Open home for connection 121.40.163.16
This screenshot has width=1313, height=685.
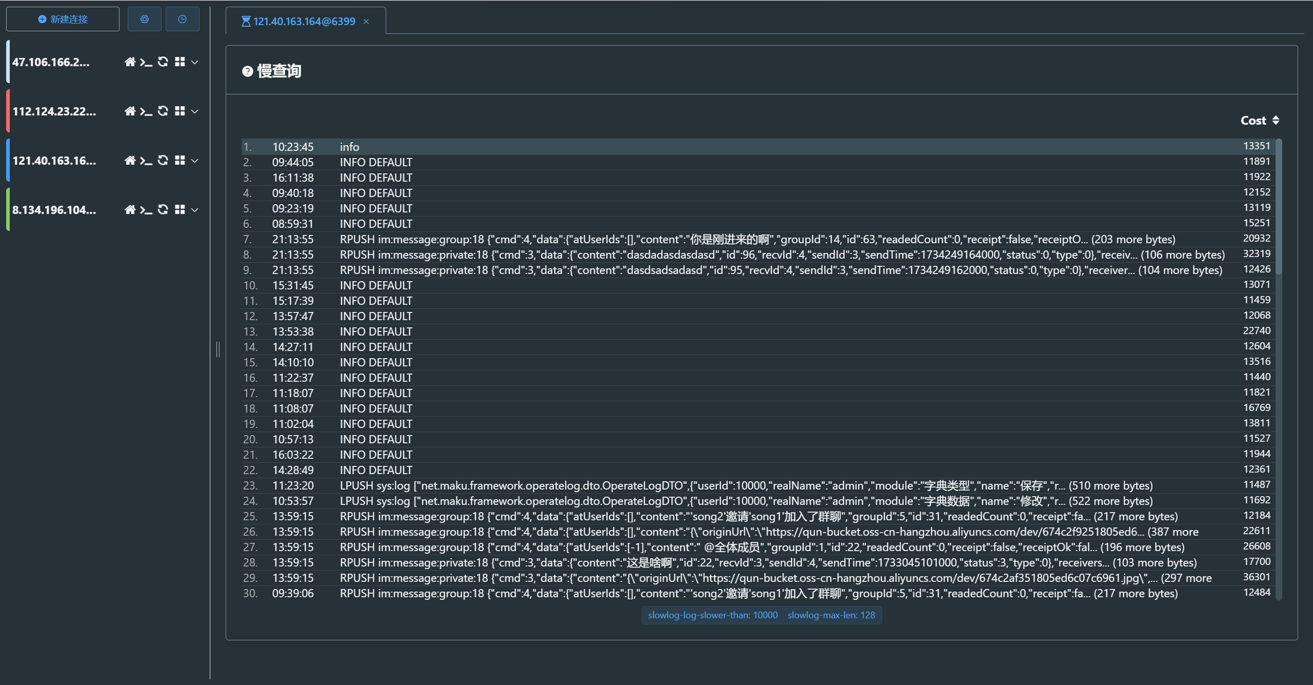tap(130, 161)
